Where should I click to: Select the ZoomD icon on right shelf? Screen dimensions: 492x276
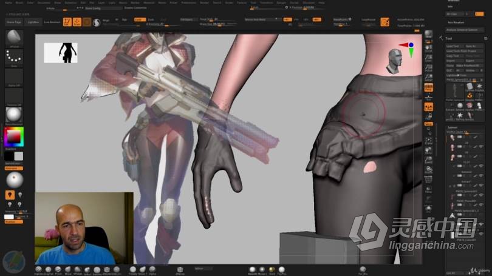pos(428,160)
